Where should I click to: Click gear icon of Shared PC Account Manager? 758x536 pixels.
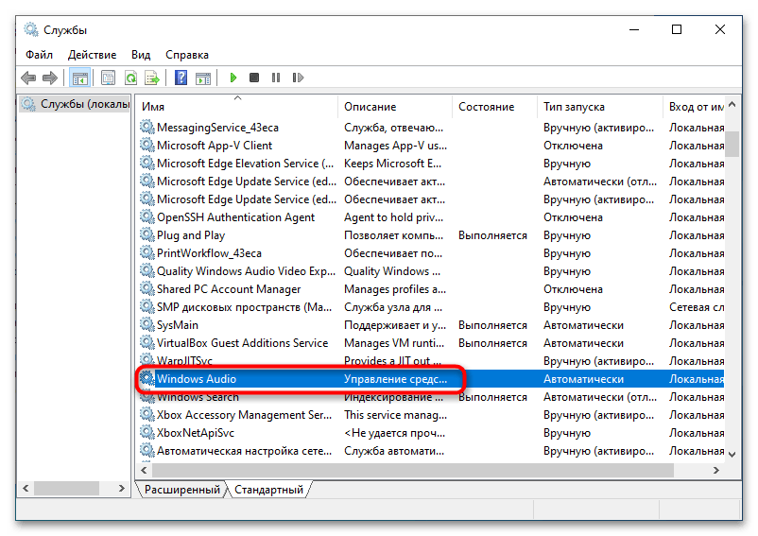(x=146, y=288)
